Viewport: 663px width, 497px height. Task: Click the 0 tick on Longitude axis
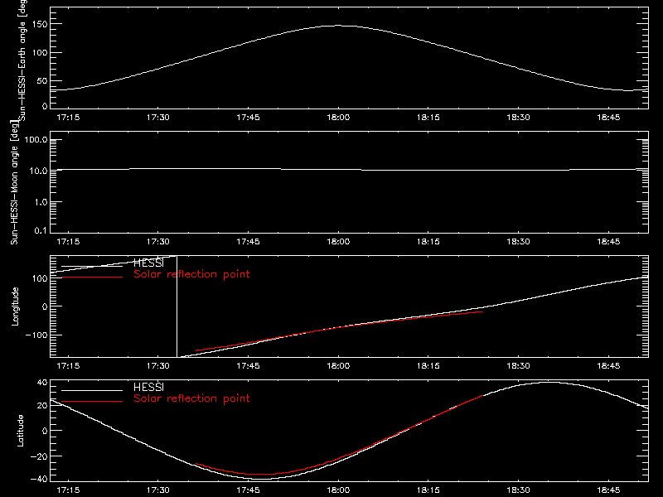pyautogui.click(x=45, y=306)
